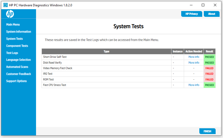Open Customer Feedback page
The image size is (223, 138).
(18, 74)
